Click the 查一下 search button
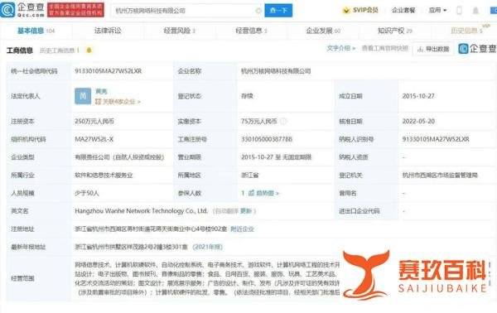 [x=278, y=11]
